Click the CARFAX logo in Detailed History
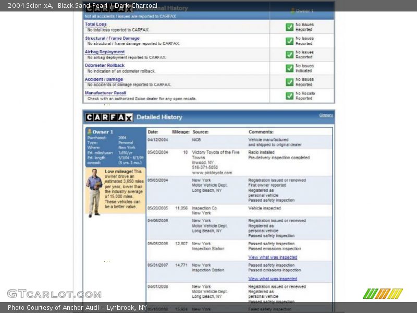 tap(109, 117)
